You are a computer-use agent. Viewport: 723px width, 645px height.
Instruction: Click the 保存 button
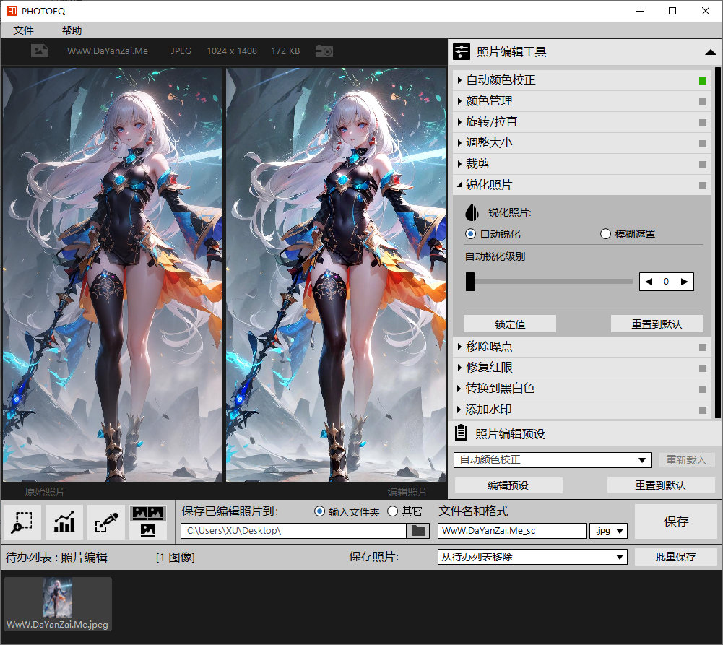(675, 521)
